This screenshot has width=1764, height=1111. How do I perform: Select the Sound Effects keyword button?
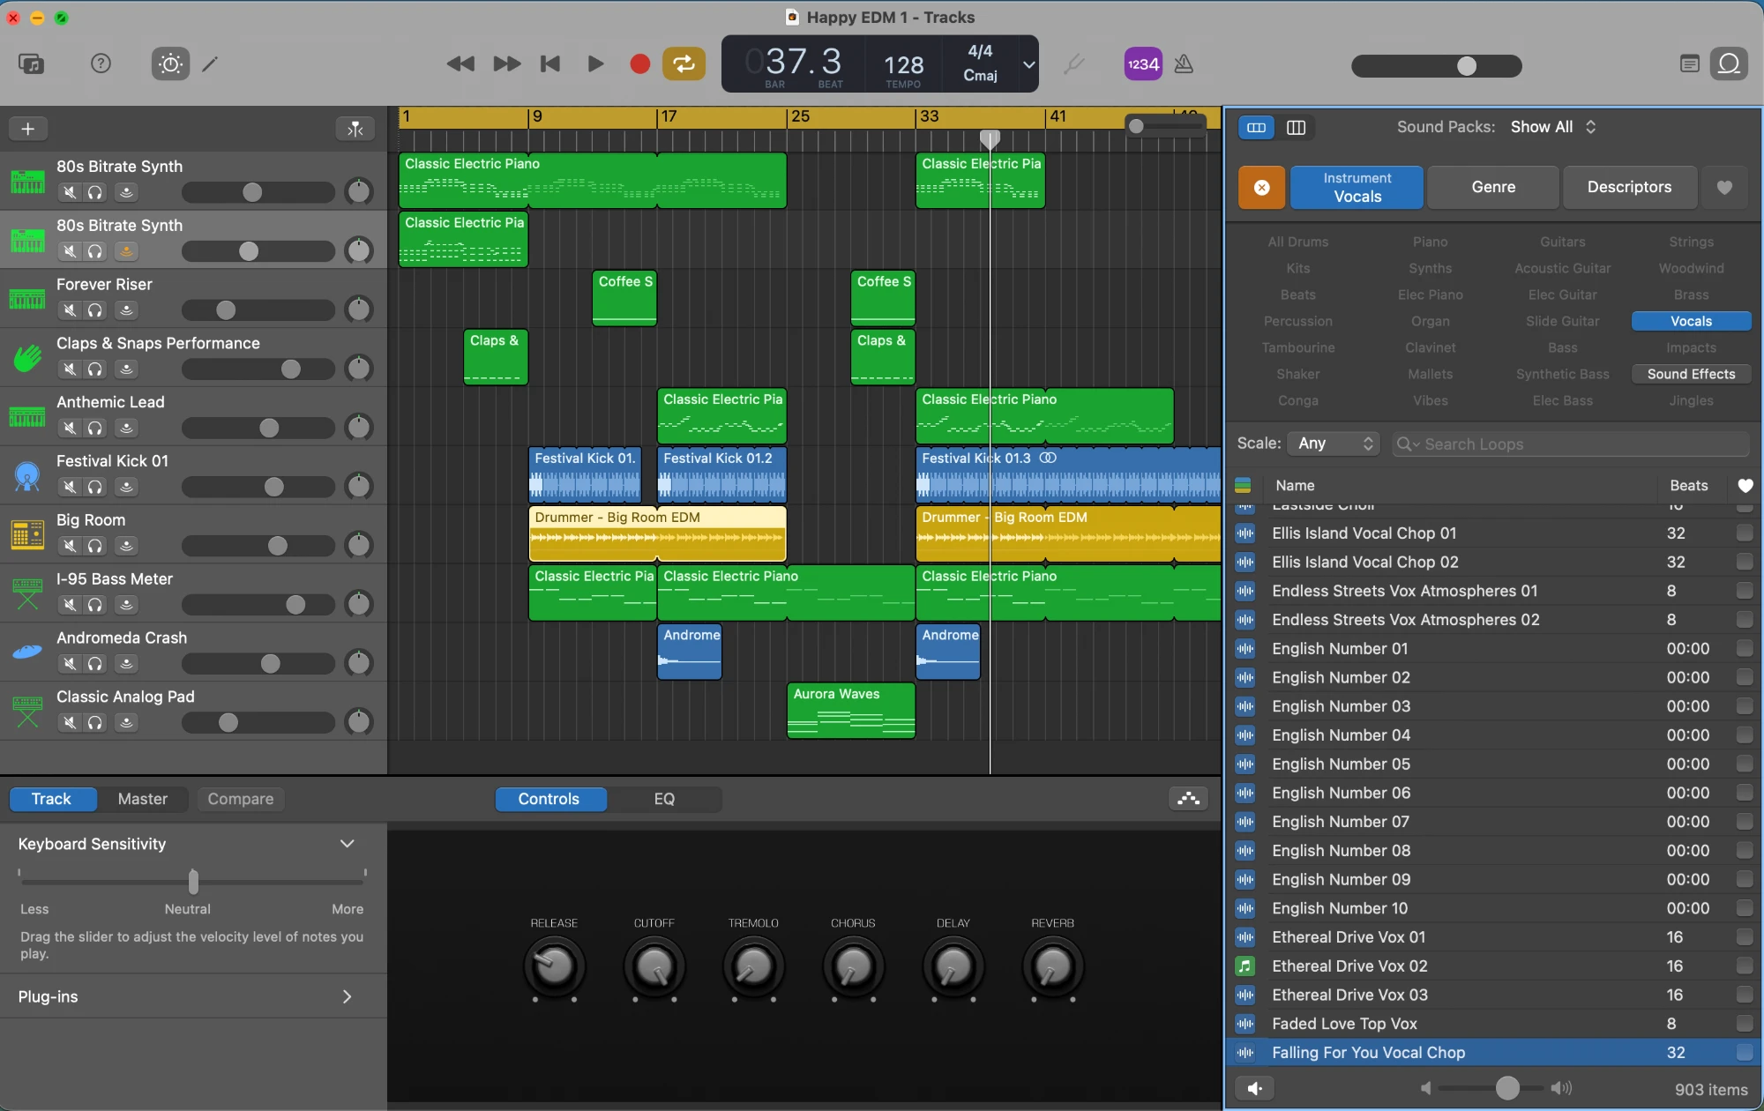[1691, 374]
